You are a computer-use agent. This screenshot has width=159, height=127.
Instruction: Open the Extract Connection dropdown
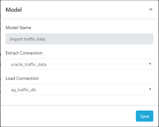tap(79, 64)
